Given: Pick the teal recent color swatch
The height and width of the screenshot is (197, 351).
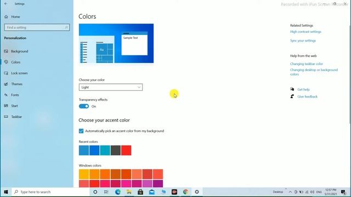Looking at the screenshot, I should click(x=105, y=150).
